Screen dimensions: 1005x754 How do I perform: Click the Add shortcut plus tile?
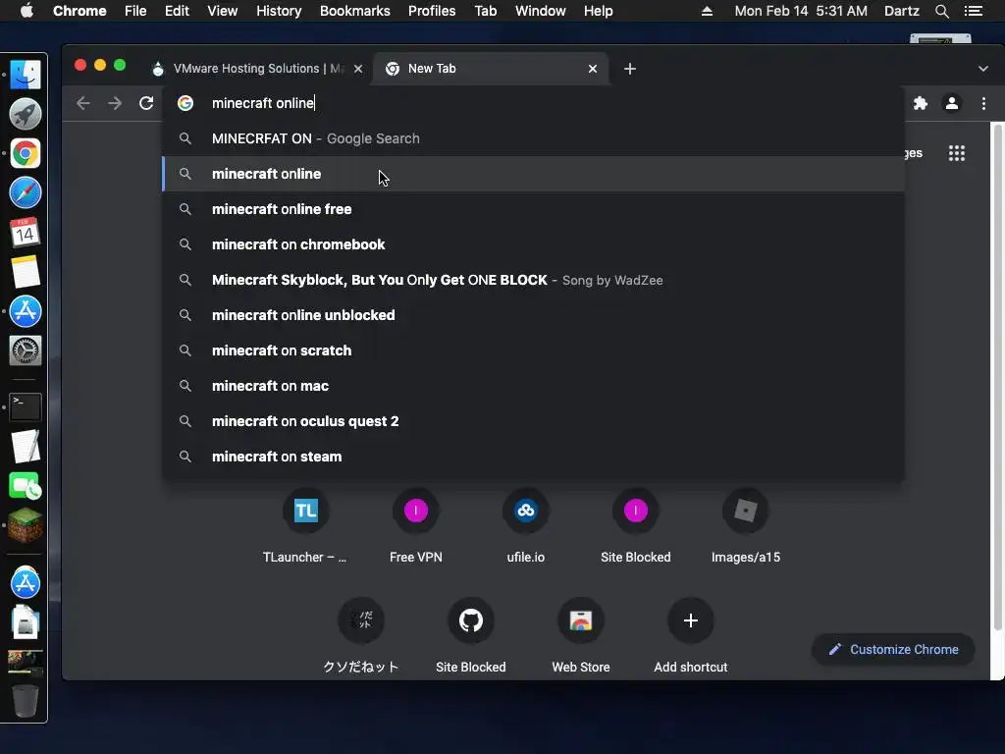coord(690,635)
